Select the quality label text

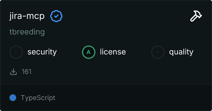[181, 52]
